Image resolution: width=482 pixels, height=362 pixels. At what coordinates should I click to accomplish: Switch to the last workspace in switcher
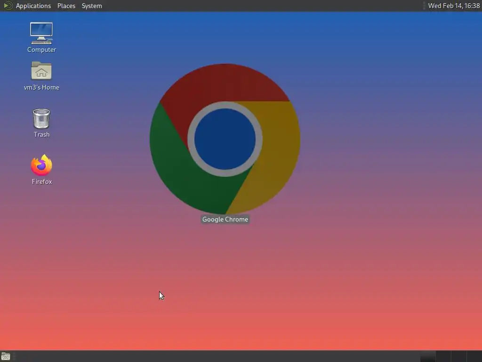click(474, 356)
